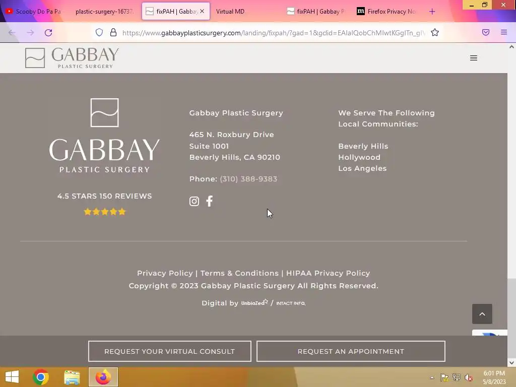Click '465 N. Roxbury Drive' address text

point(232,135)
